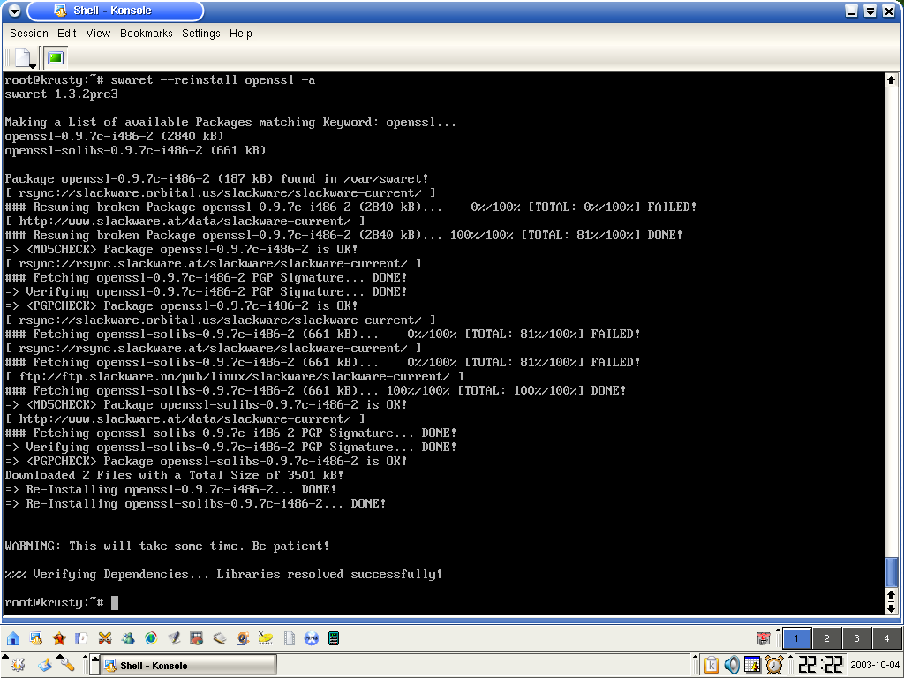Switch to virtual desktop 3

[x=856, y=638]
